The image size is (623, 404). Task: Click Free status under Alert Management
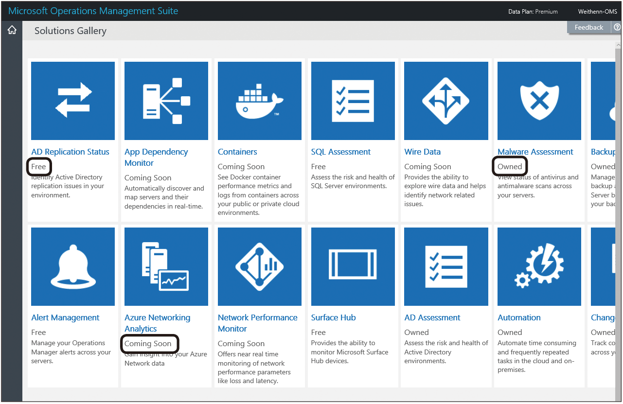coord(38,332)
